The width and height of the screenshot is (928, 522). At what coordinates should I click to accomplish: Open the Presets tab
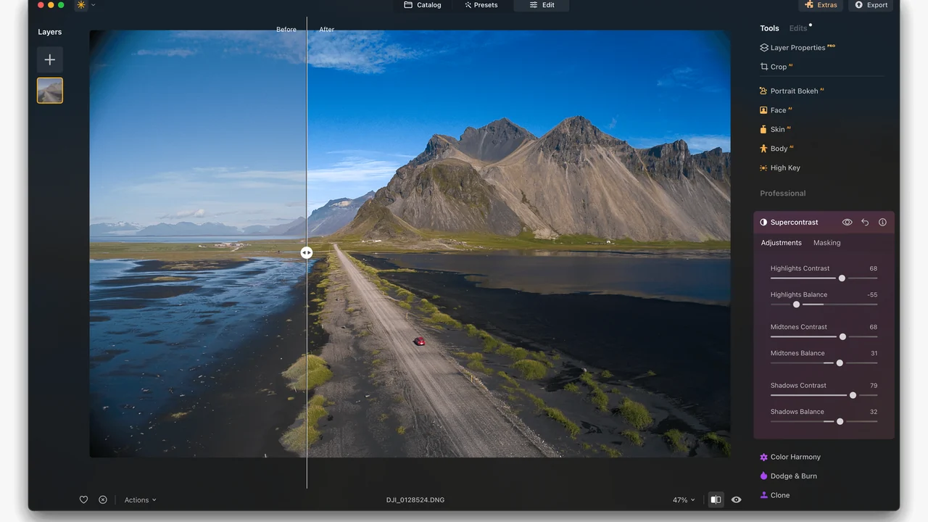click(x=481, y=5)
